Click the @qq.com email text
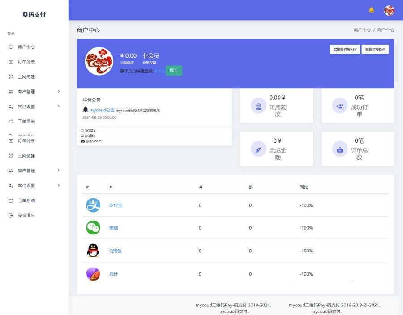This screenshot has width=403, height=315. coord(94,141)
